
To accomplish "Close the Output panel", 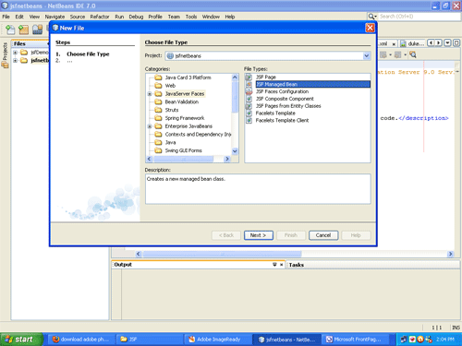I will tap(281, 265).
